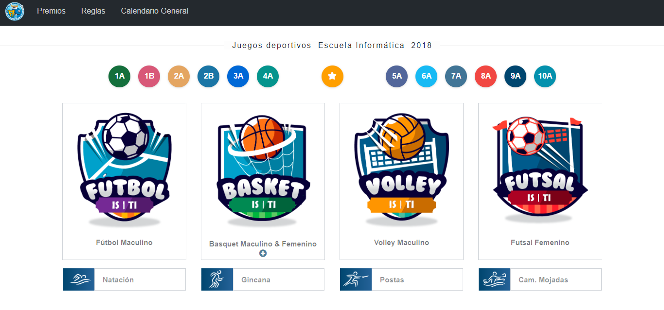Select the 1A team badge

pos(119,76)
